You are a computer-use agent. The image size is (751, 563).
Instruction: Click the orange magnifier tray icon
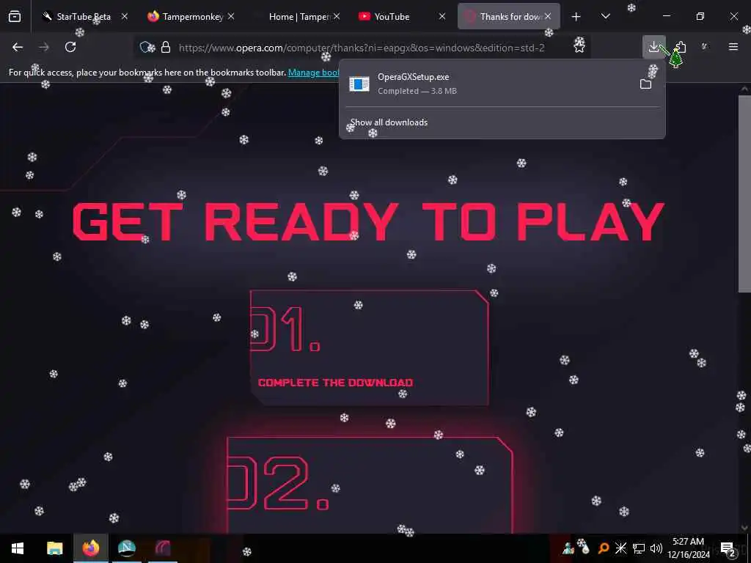pos(604,548)
